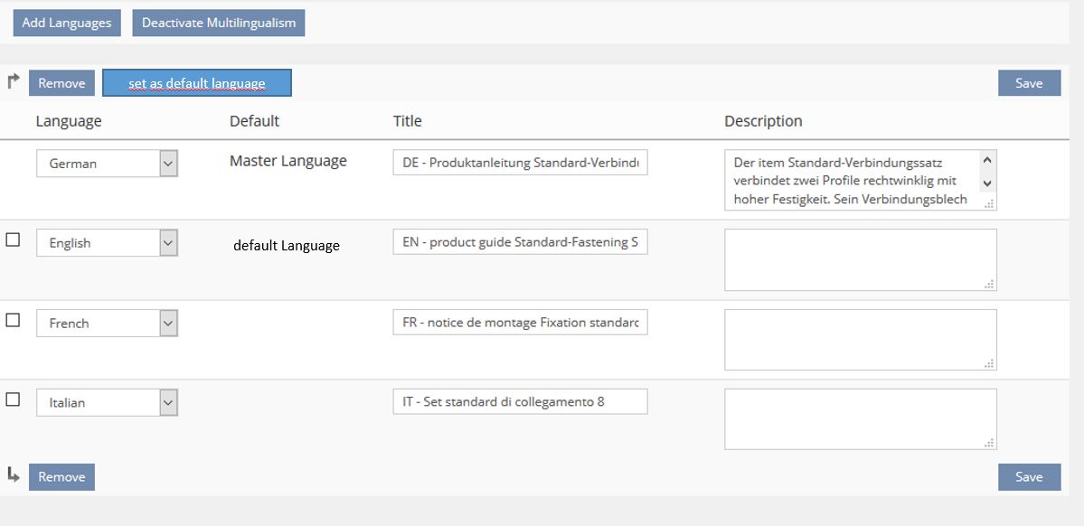Viewport: 1084px width, 526px height.
Task: Click the bottom arrow icon beside Remove
Action: (x=13, y=474)
